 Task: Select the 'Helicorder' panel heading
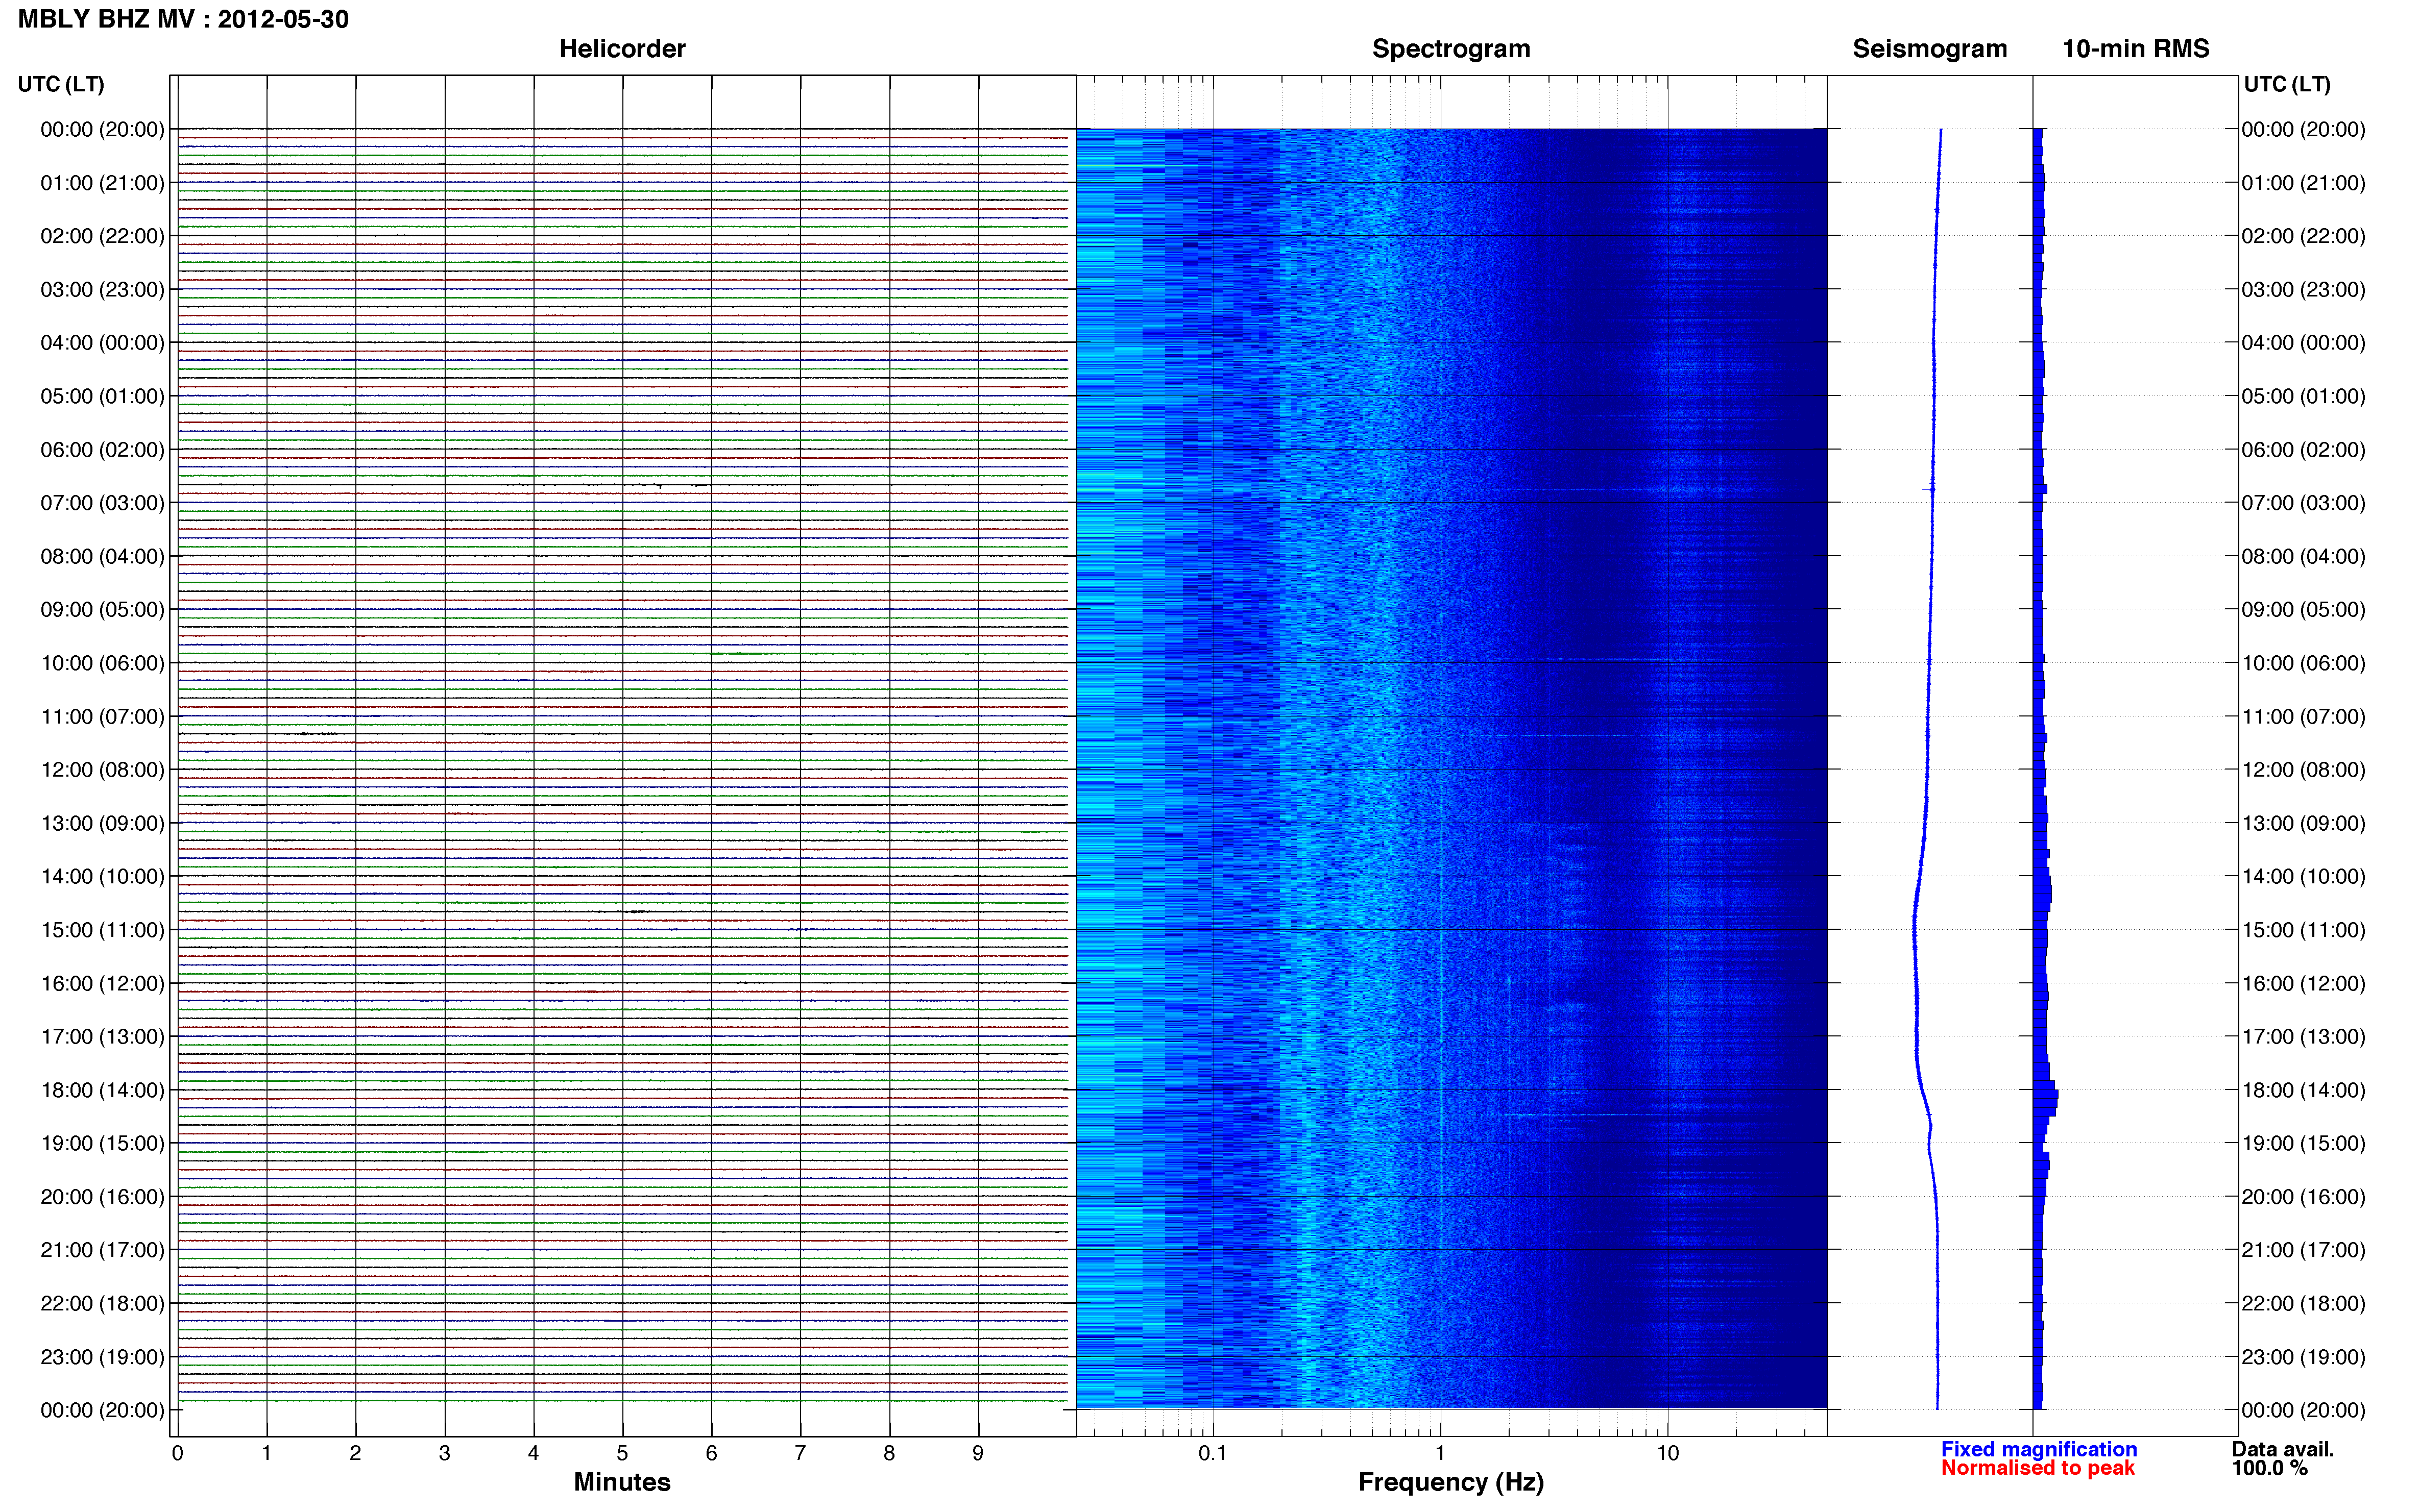coord(622,49)
